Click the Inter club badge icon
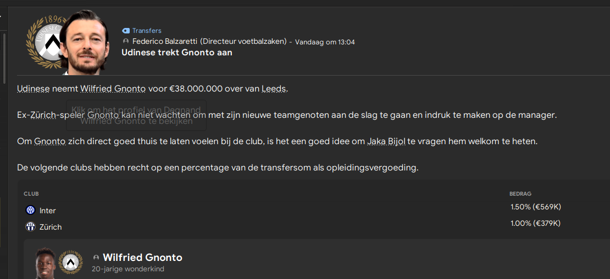The height and width of the screenshot is (279, 610). coord(30,210)
